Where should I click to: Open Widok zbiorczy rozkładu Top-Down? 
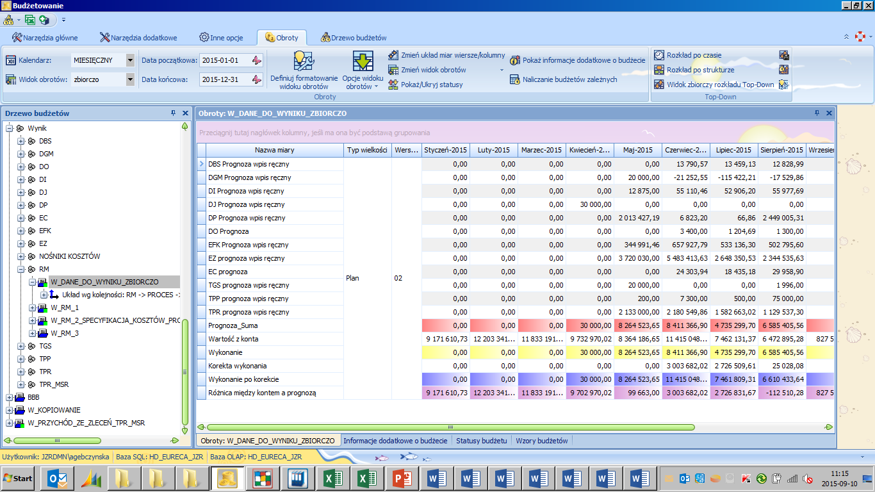tap(714, 85)
